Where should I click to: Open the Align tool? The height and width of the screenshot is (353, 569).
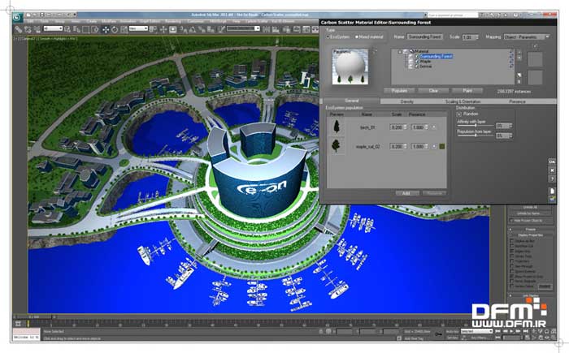276,29
